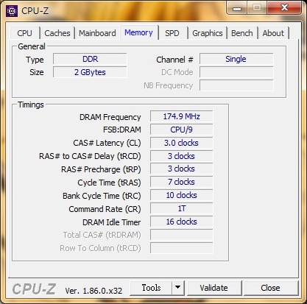Click the CPU-Z title text
307x304 pixels.
[x=35, y=11]
